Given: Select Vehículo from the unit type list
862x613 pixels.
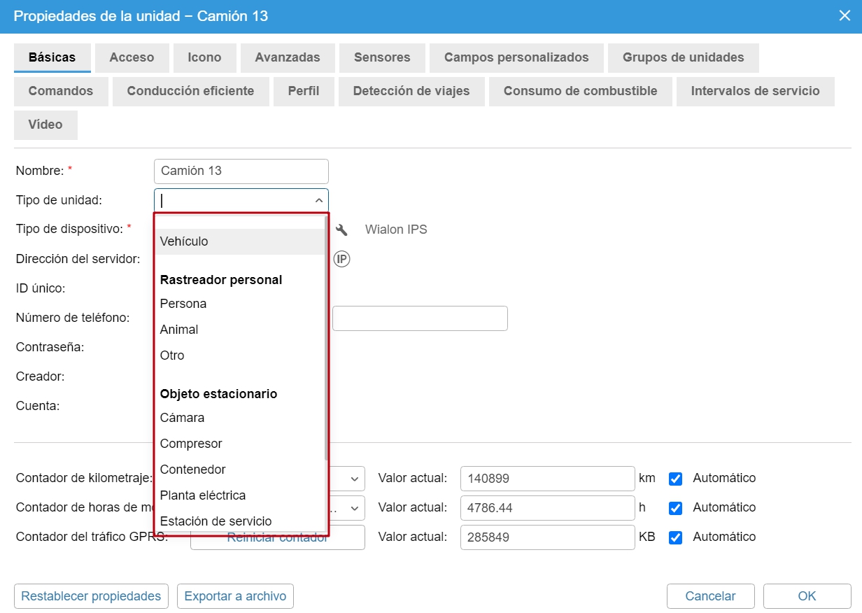Looking at the screenshot, I should [184, 241].
